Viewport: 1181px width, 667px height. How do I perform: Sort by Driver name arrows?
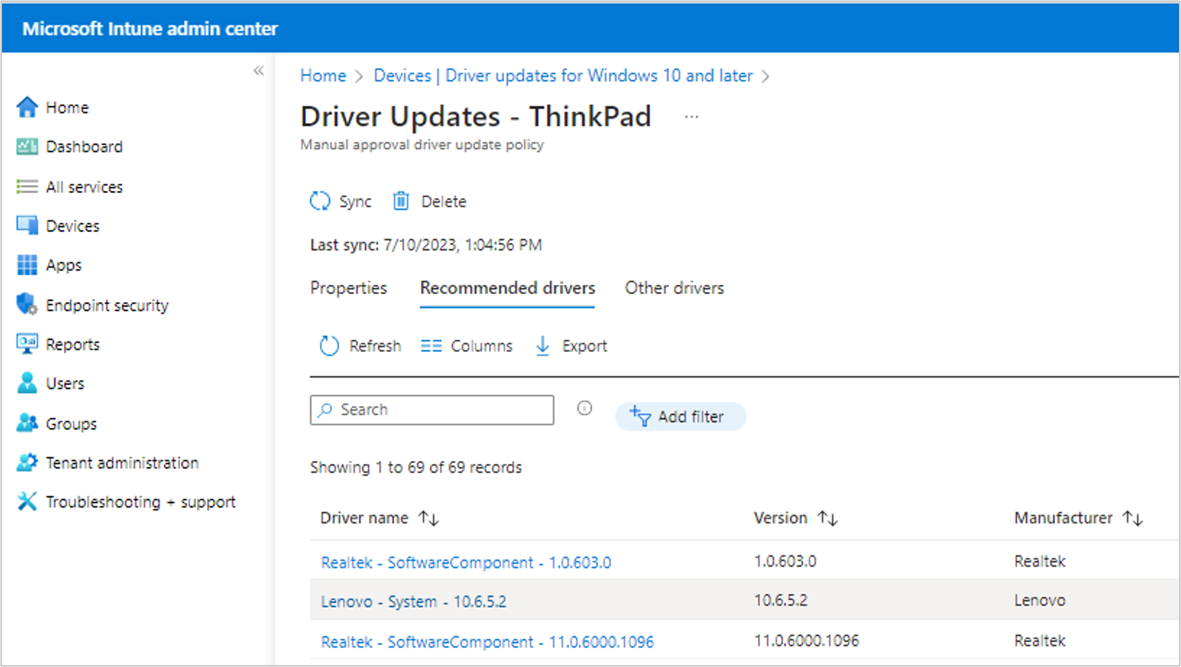(x=428, y=518)
